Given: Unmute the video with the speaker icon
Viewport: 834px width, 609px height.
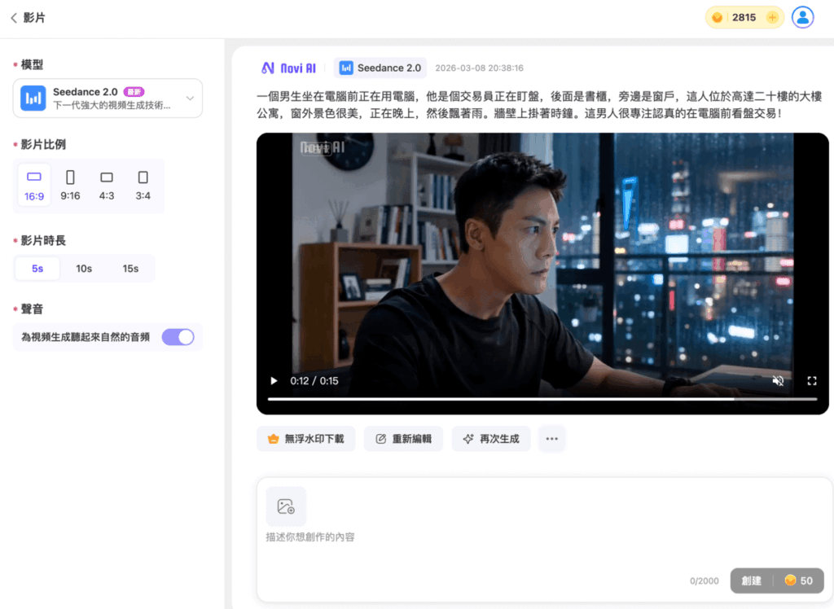Looking at the screenshot, I should 778,380.
